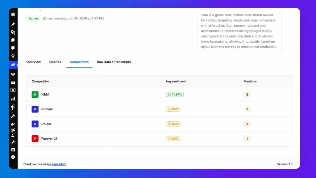Click the archive box sidebar icon
This screenshot has width=316, height=178.
click(13, 82)
